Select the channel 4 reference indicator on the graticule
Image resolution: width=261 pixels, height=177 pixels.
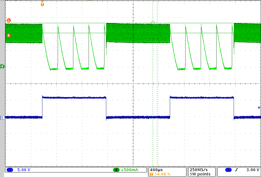2,67
